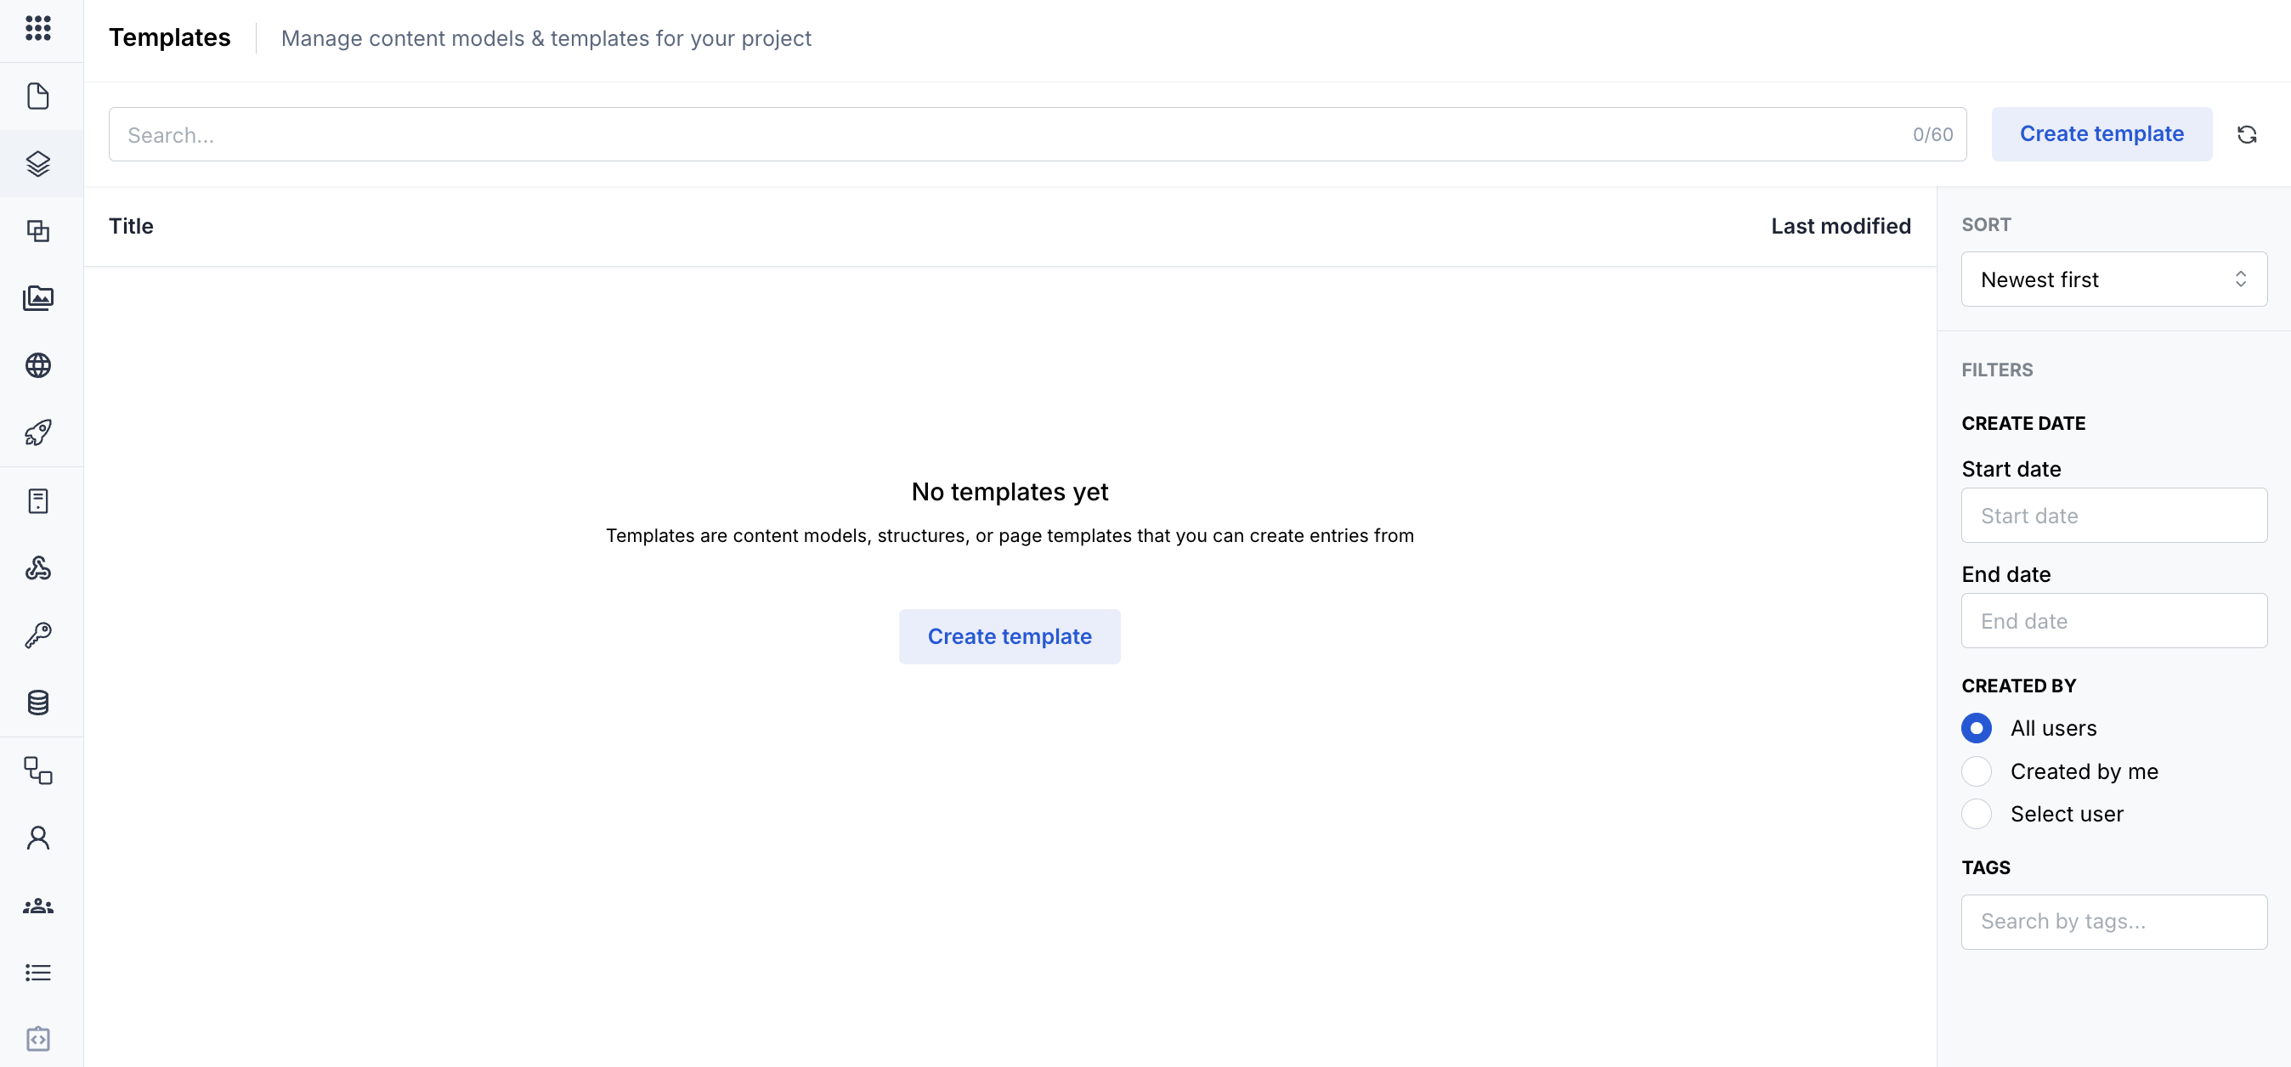Open the globe icon in sidebar
Image resolution: width=2291 pixels, height=1067 pixels.
(x=38, y=365)
